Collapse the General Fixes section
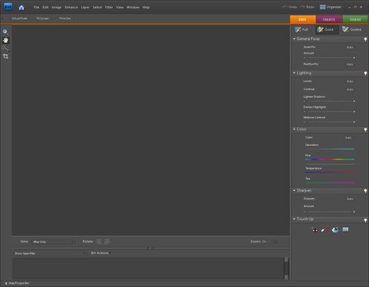 click(x=294, y=39)
